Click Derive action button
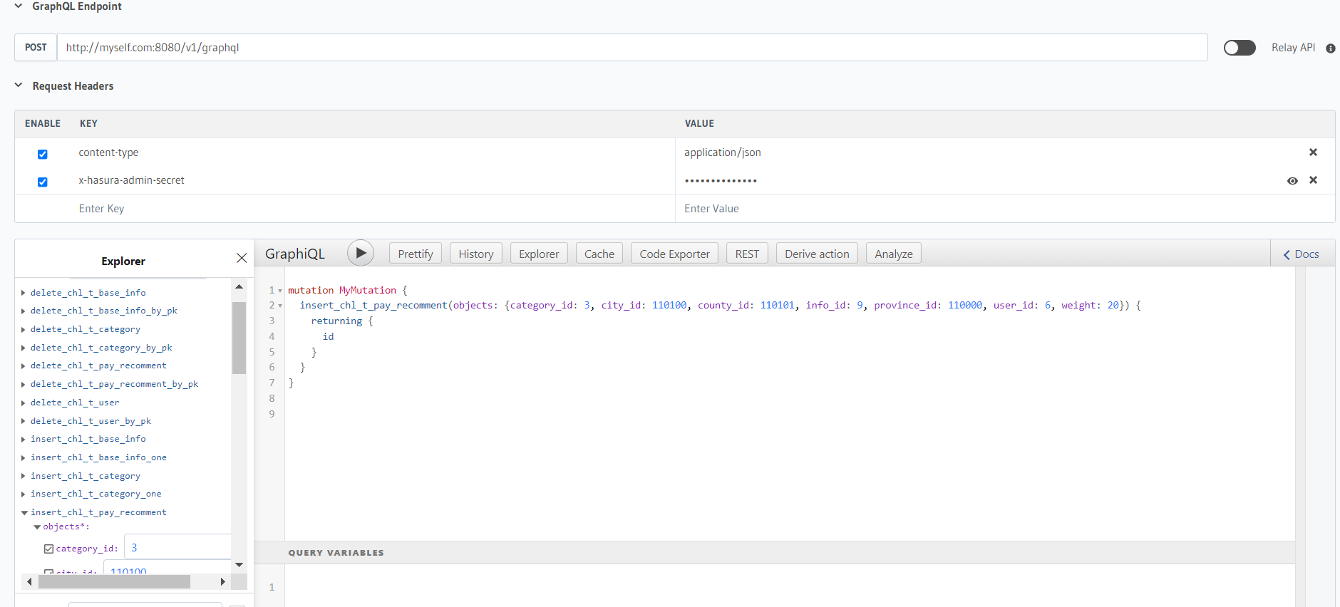1340x607 pixels. tap(817, 254)
